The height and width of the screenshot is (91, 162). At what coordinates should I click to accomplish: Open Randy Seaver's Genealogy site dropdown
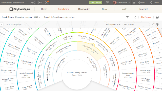point(15,3)
